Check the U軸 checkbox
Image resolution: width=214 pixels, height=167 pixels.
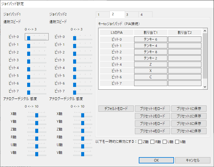click(x=165, y=142)
